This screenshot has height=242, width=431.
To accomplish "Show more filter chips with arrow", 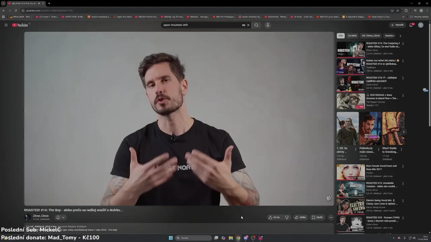I will click(400, 36).
